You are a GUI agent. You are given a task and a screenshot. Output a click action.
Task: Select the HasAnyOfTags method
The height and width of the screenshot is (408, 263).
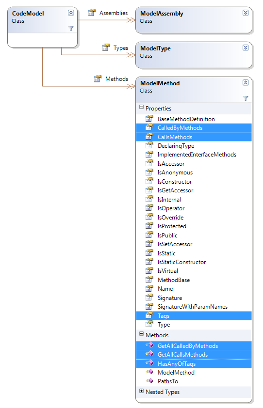click(x=194, y=363)
